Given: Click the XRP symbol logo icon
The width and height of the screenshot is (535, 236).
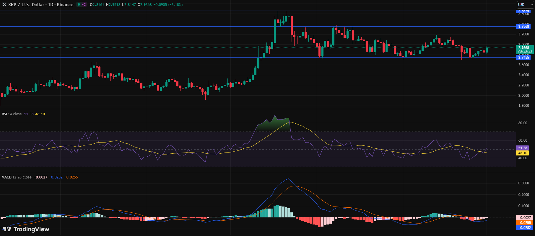Looking at the screenshot, I should 4,5.
